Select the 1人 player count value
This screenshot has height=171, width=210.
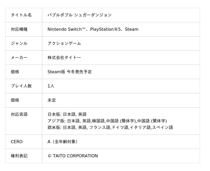(x=51, y=86)
